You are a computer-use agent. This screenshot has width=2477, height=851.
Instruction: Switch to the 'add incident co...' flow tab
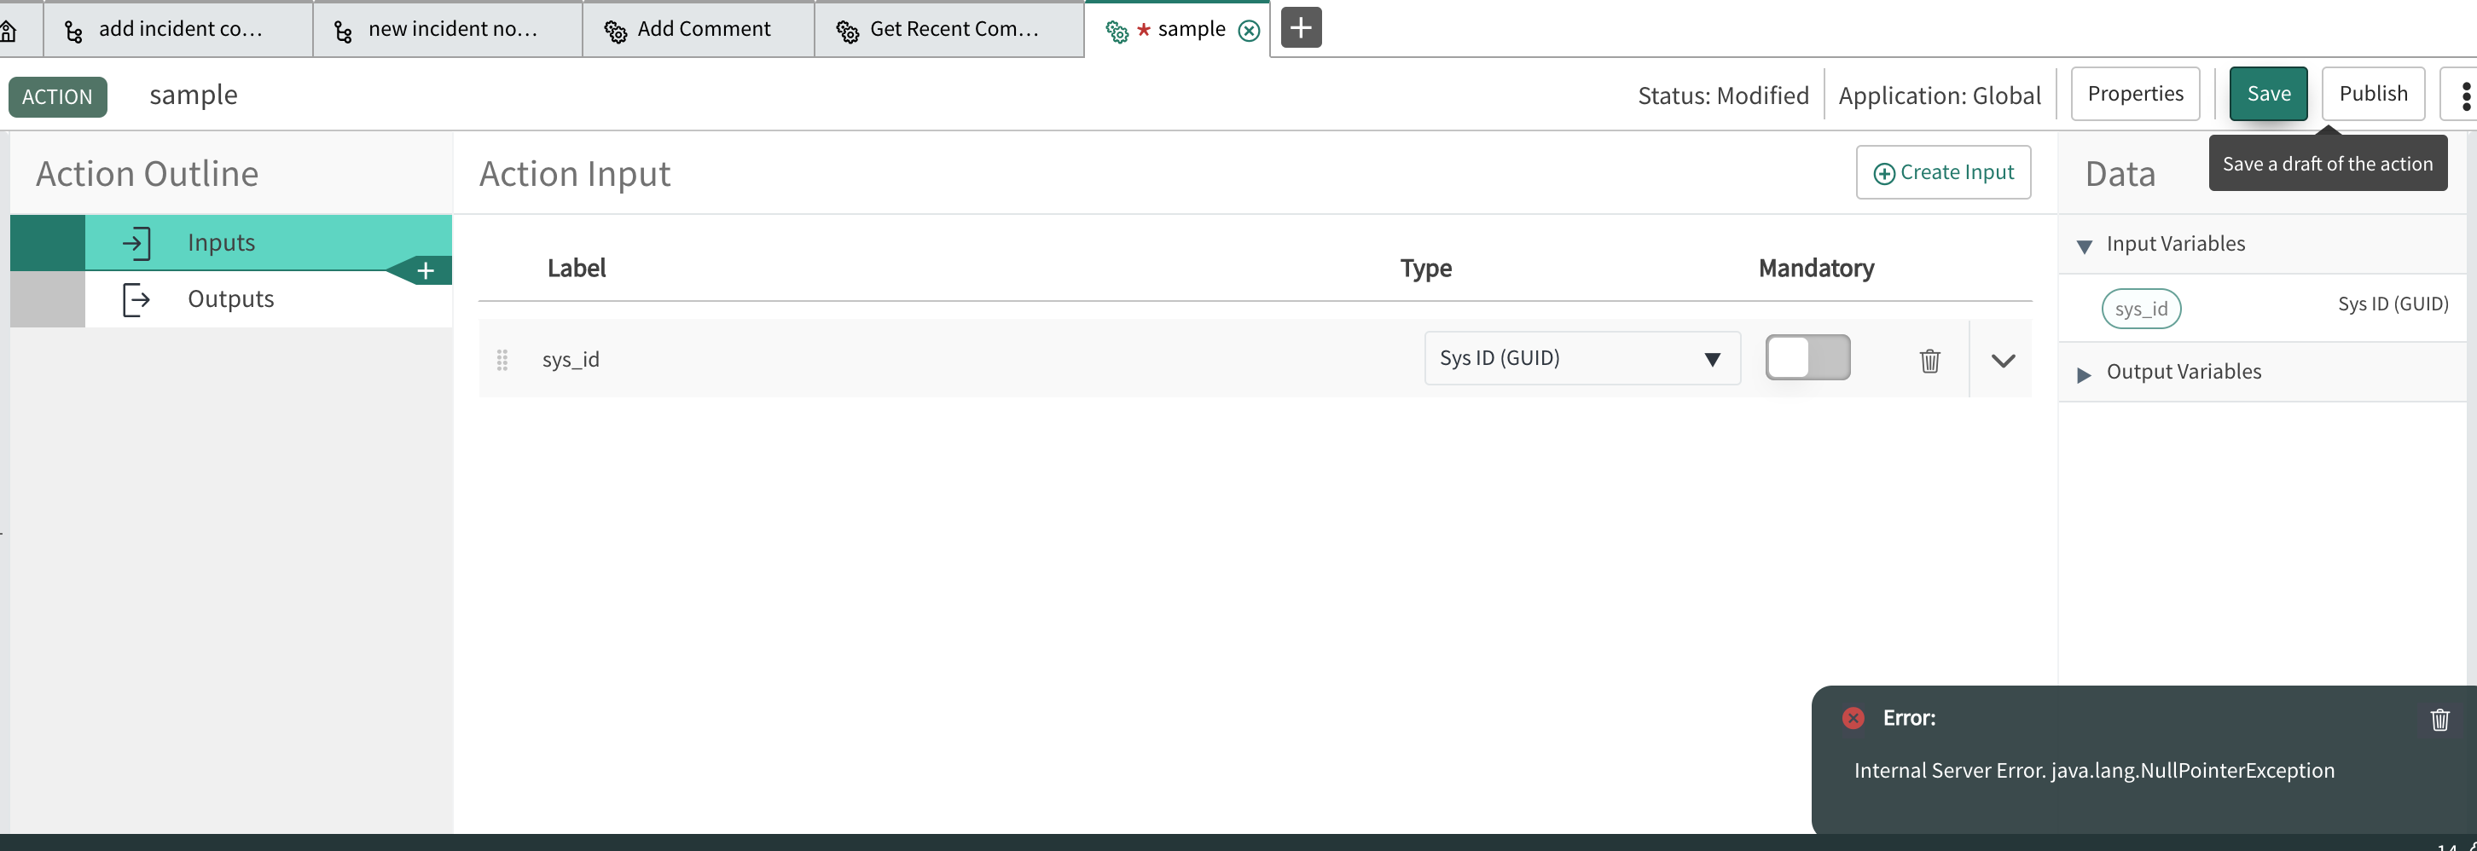tap(179, 30)
